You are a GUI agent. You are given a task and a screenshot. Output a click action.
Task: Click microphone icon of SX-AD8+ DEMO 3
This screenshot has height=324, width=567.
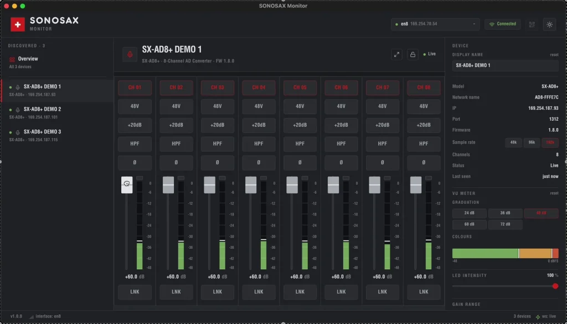[18, 132]
